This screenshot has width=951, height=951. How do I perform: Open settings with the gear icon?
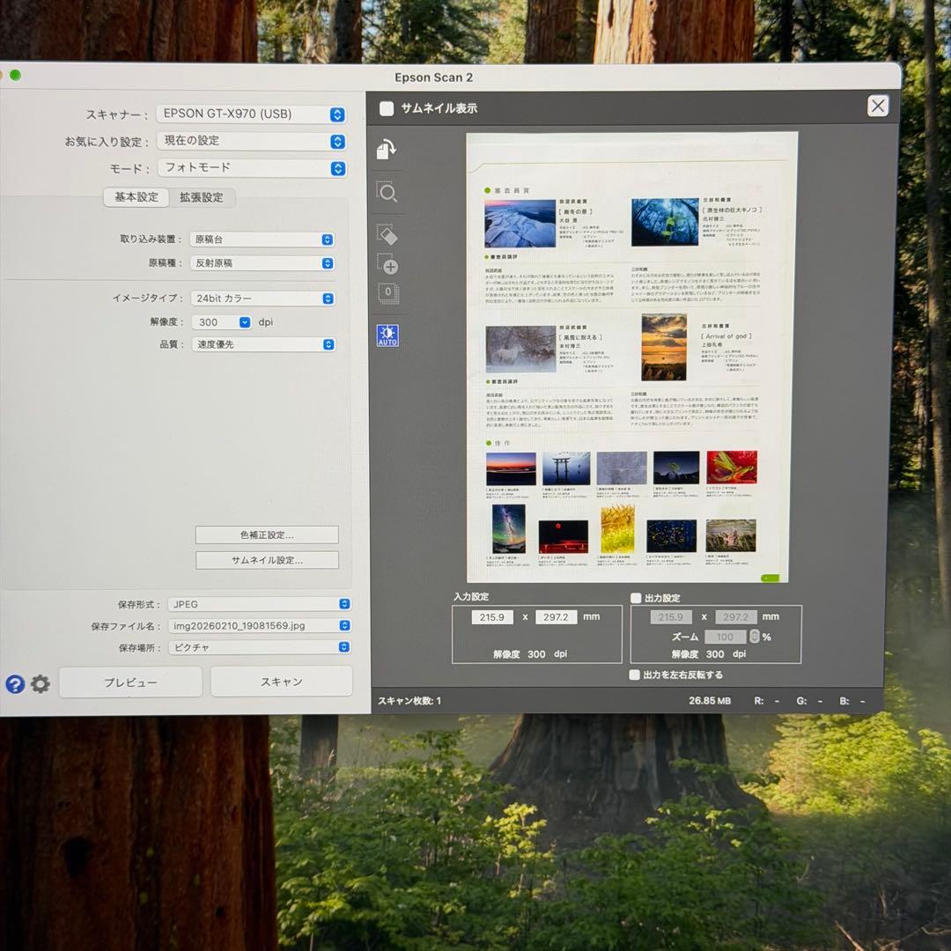point(41,684)
